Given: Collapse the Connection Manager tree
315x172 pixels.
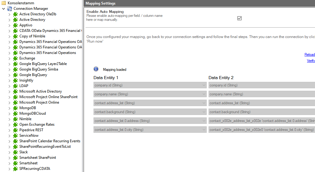Looking at the screenshot, I should coord(3,9).
